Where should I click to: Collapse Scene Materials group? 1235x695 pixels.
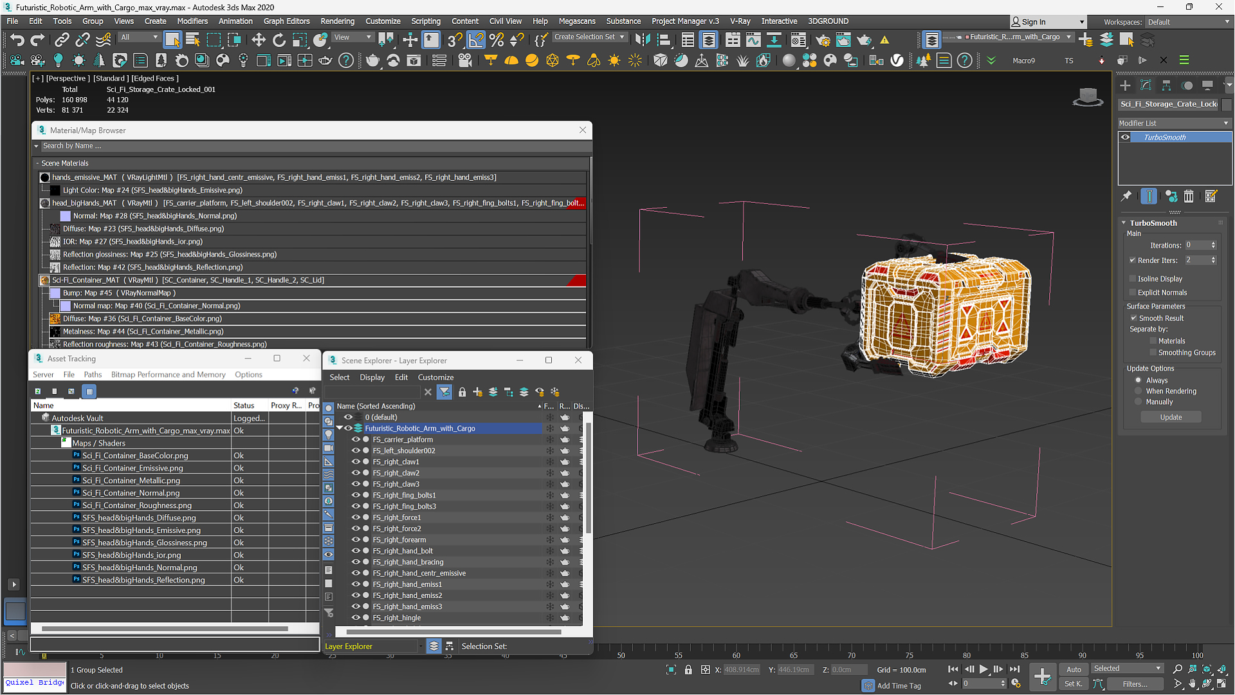[37, 163]
